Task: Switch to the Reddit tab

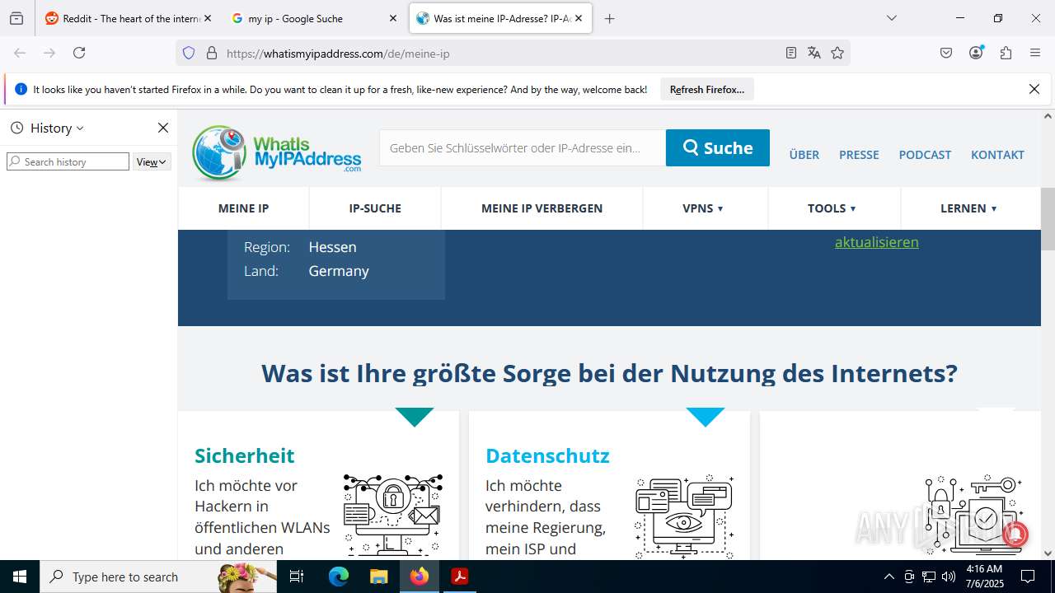Action: (129, 18)
